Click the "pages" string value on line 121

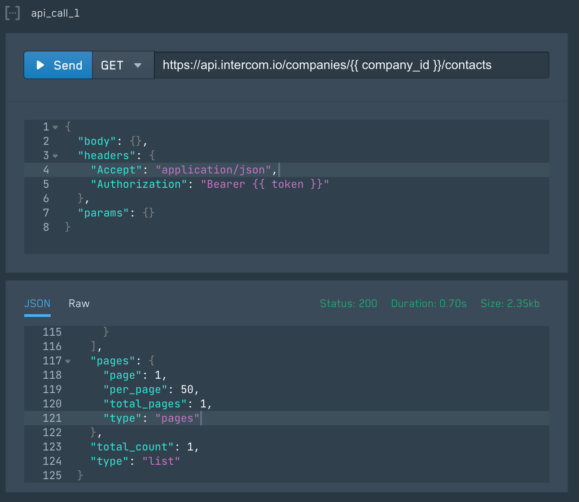tap(177, 418)
